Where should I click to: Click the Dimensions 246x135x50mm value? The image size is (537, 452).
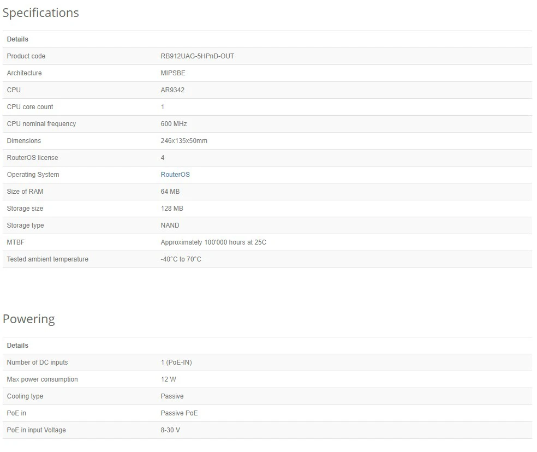click(184, 140)
